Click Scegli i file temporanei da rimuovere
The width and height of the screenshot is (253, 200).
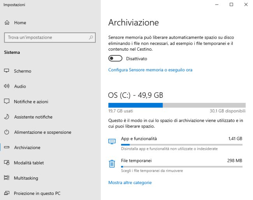pos(152,171)
